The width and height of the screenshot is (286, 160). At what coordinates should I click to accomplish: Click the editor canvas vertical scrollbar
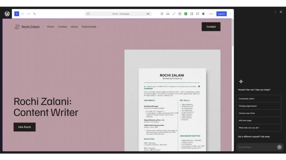[233, 33]
